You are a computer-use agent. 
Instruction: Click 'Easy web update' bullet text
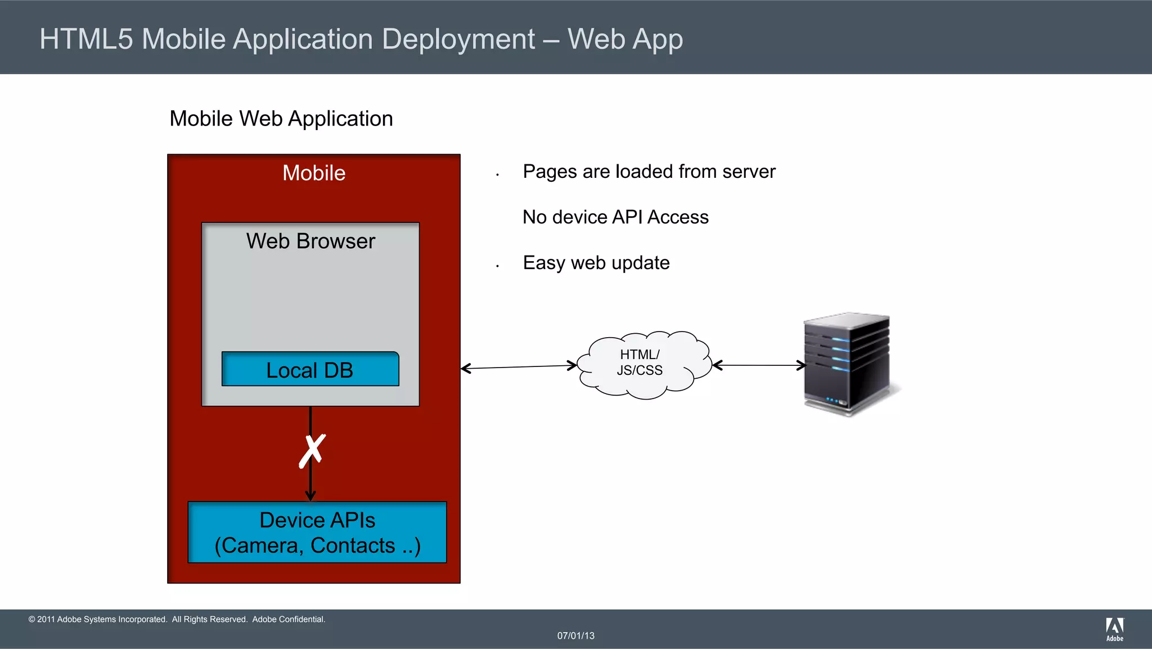(596, 263)
